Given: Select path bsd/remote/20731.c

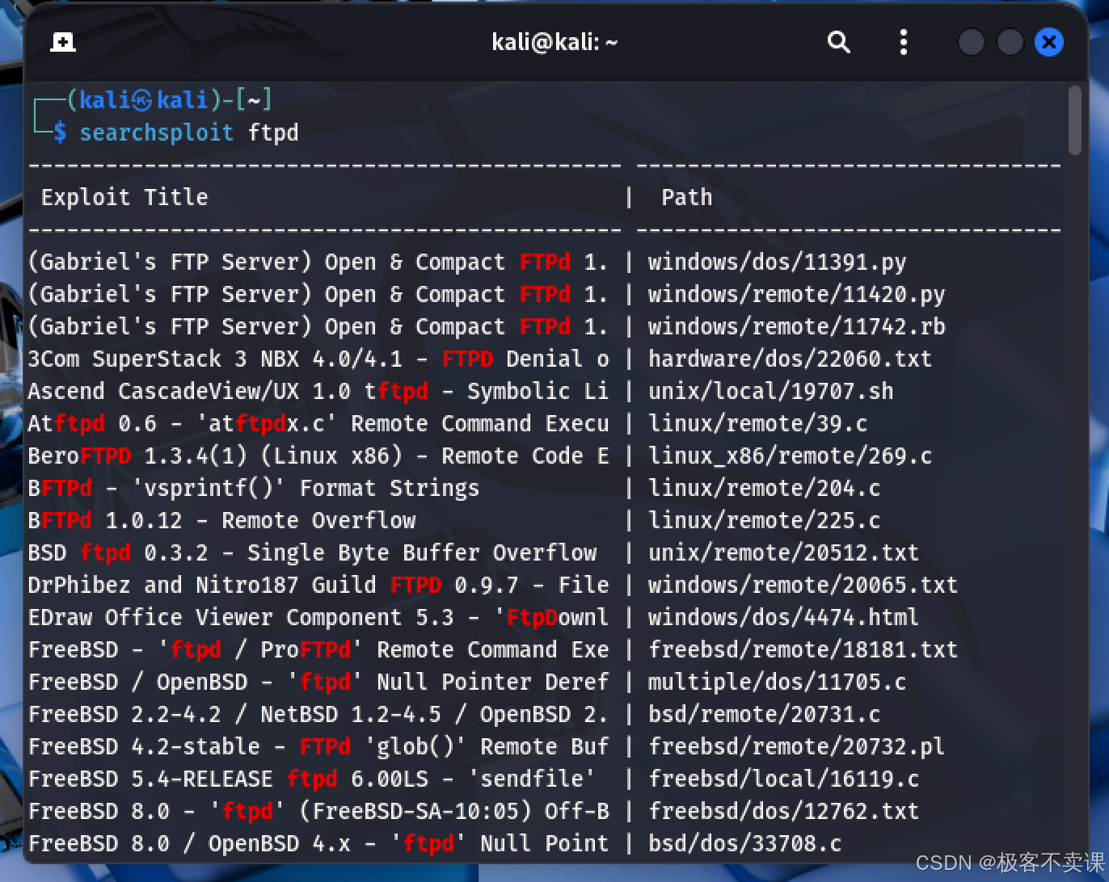Looking at the screenshot, I should 764,714.
